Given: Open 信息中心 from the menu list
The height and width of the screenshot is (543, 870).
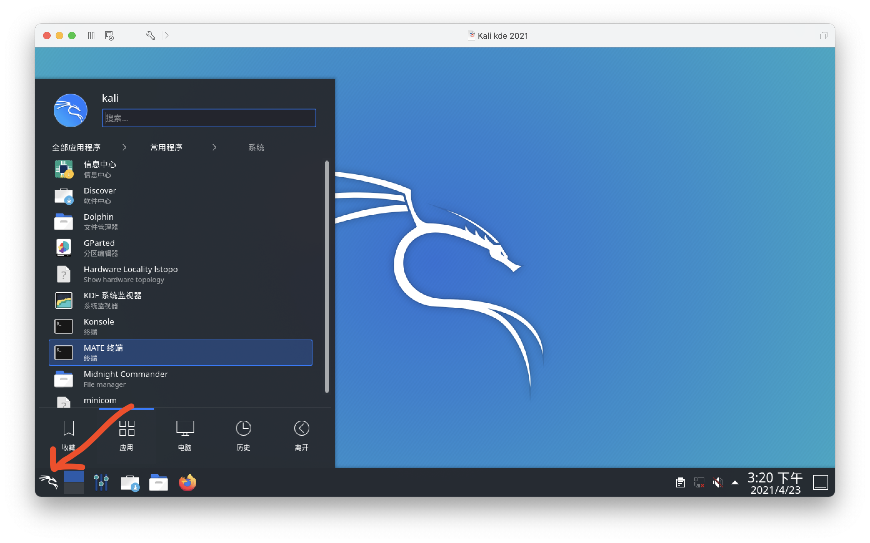Looking at the screenshot, I should click(x=181, y=169).
